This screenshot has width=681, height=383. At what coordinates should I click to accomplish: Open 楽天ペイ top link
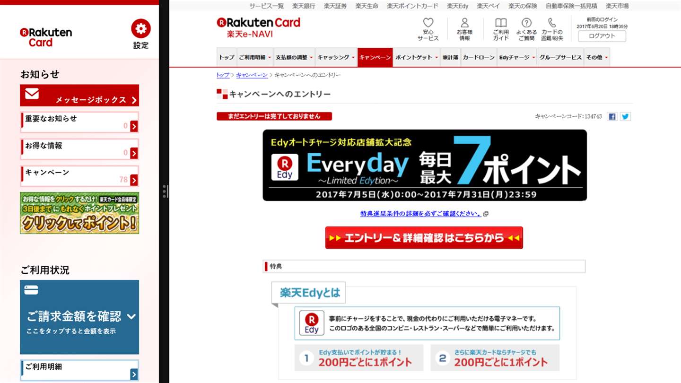pyautogui.click(x=489, y=6)
